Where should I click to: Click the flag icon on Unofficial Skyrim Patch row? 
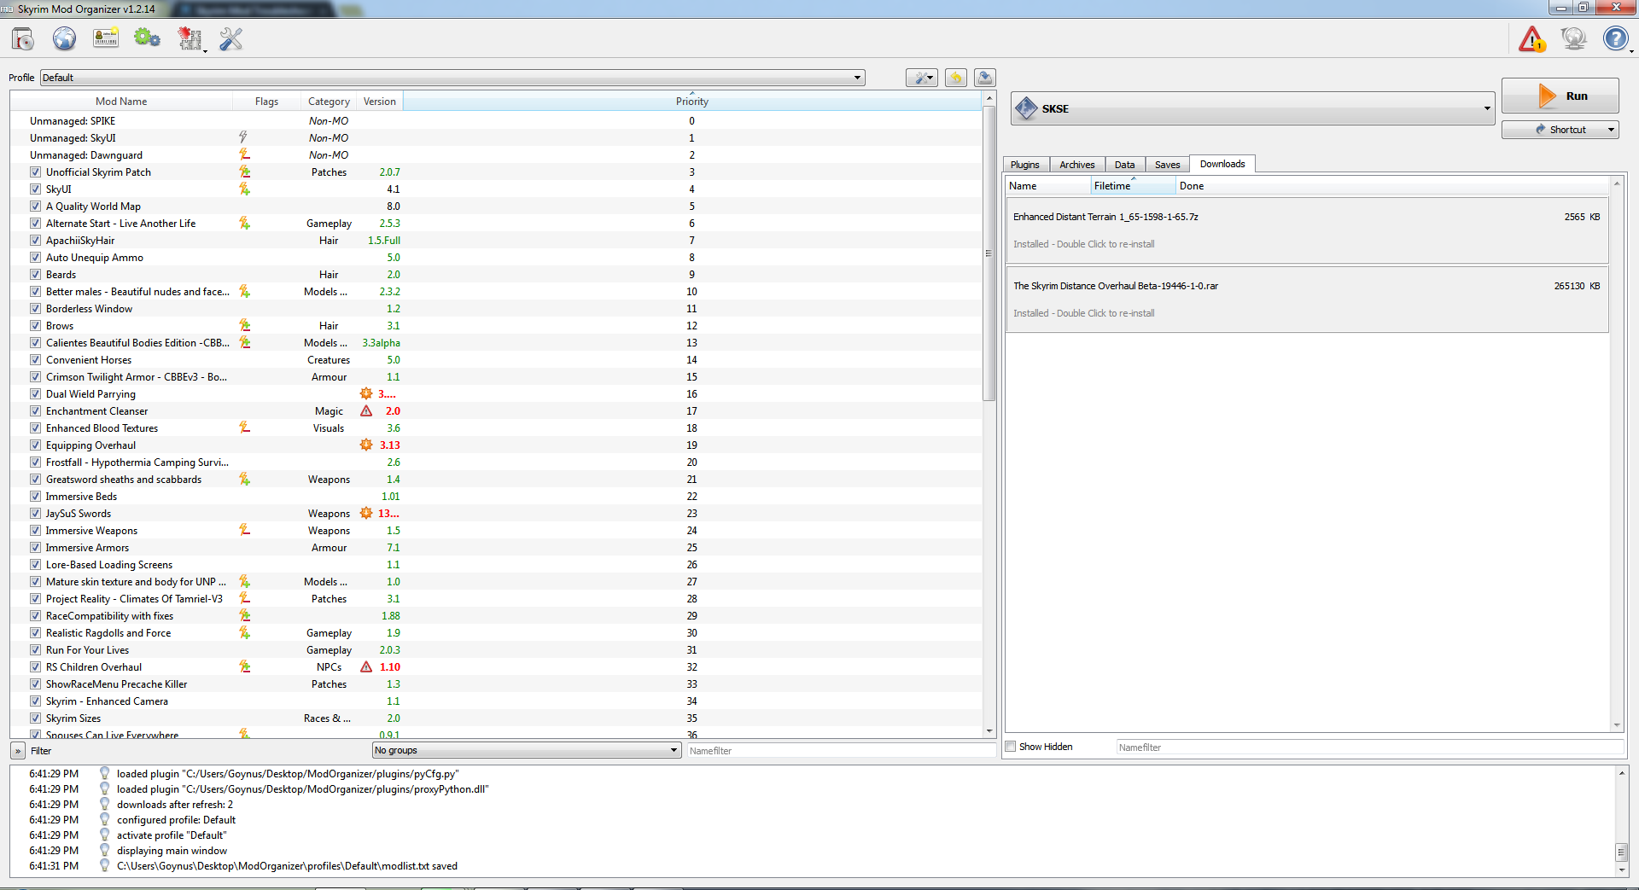click(x=244, y=172)
